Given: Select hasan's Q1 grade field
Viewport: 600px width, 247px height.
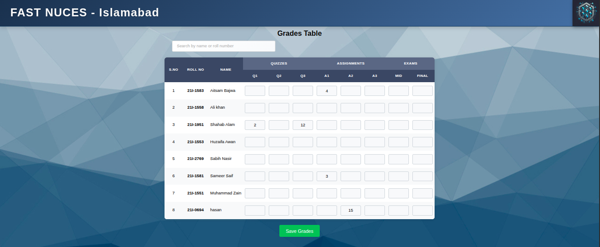Looking at the screenshot, I should pos(255,210).
